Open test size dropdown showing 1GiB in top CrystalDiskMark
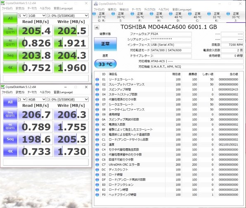Screen dimensions: 246x208 [37, 16]
